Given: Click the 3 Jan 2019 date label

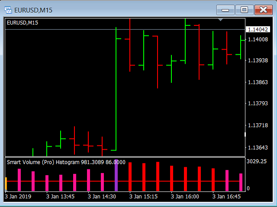Looking at the screenshot, I should [x=18, y=197].
